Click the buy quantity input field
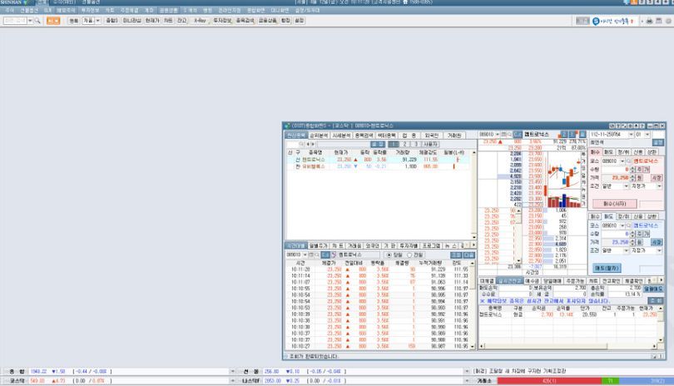 click(615, 170)
